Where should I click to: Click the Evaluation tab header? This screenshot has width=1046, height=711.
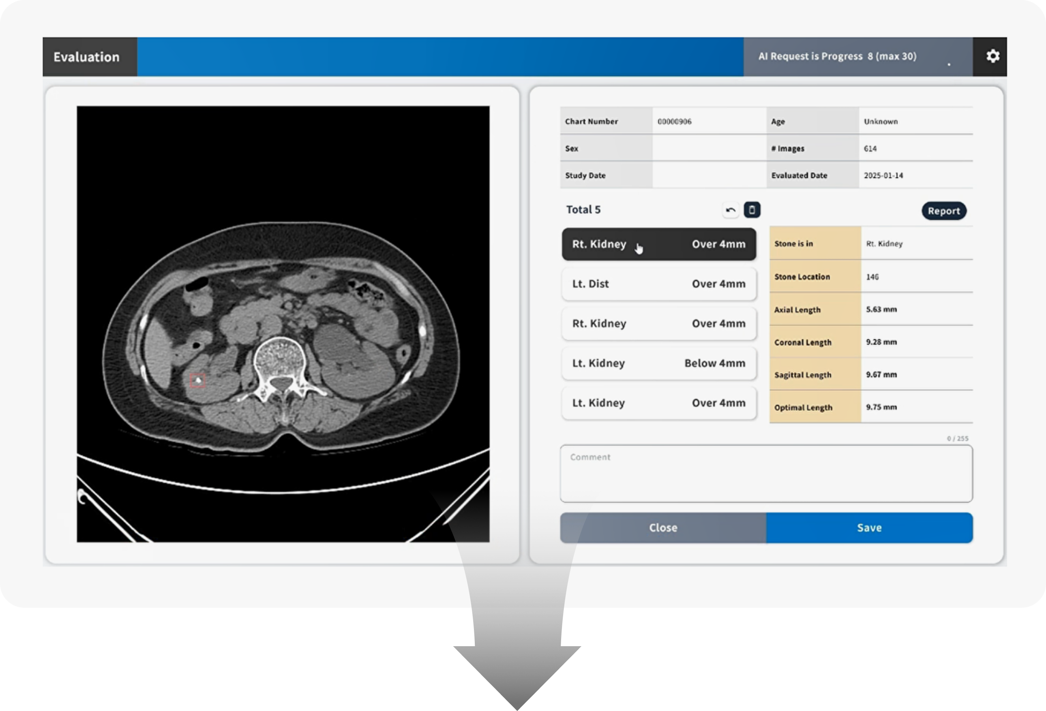[86, 57]
